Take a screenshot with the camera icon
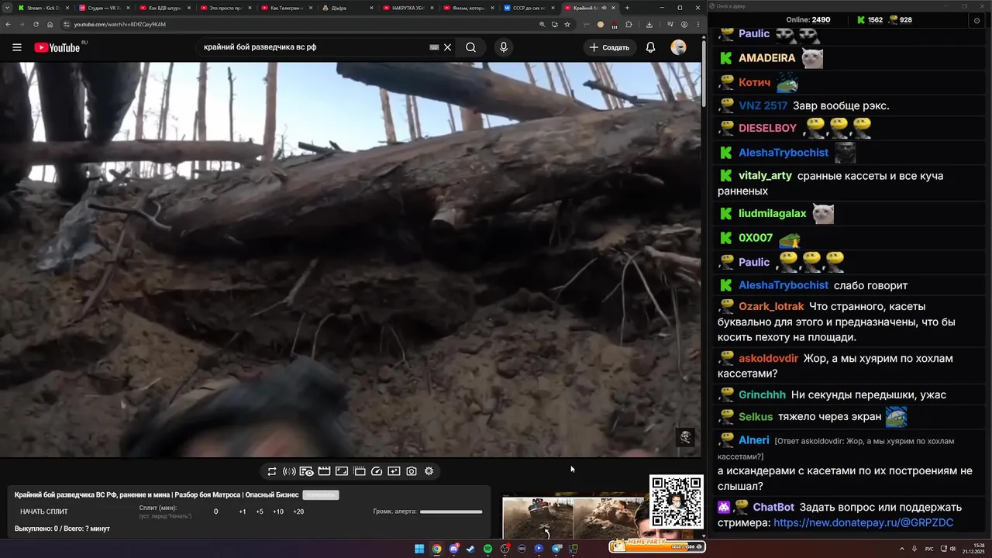This screenshot has height=558, width=992. click(x=412, y=471)
